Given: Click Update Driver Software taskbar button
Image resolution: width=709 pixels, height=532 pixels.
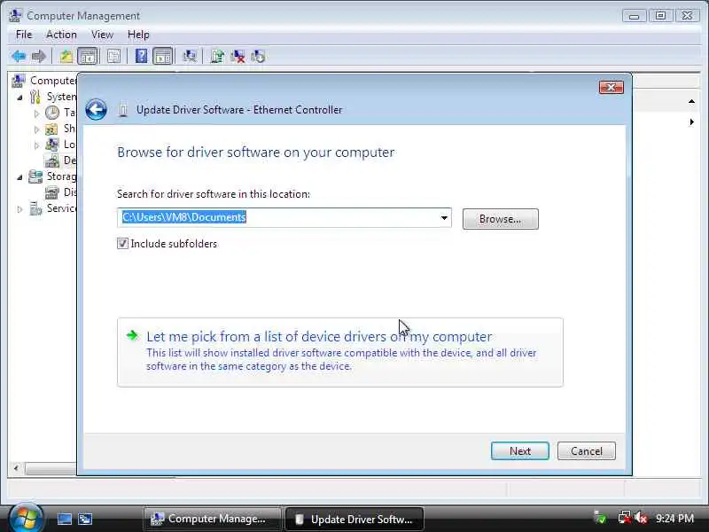Looking at the screenshot, I should tap(354, 519).
